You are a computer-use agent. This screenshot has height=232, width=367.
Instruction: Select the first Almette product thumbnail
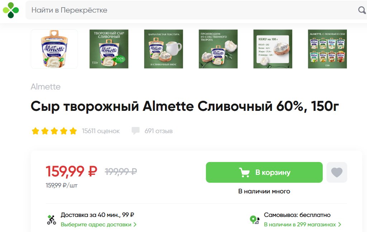pos(54,49)
